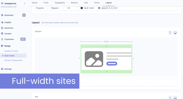Switch Box preview to mobile view
This screenshot has height=99, width=183.
tap(170, 98)
